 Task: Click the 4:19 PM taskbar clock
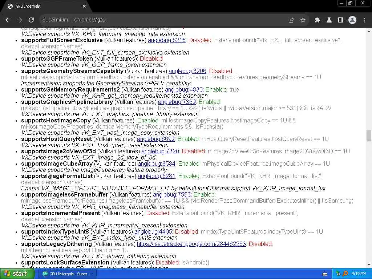(359, 274)
